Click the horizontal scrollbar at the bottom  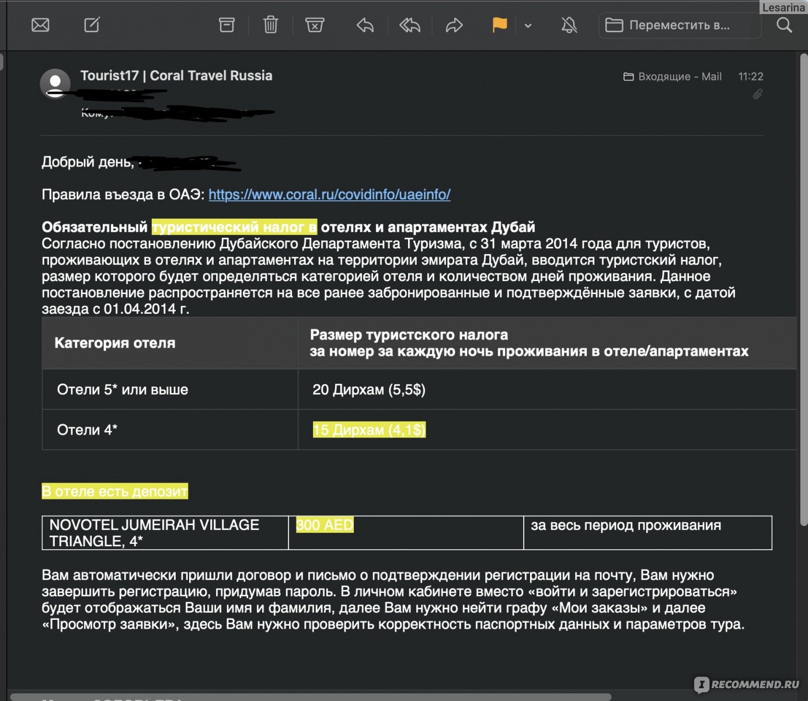pos(309,697)
